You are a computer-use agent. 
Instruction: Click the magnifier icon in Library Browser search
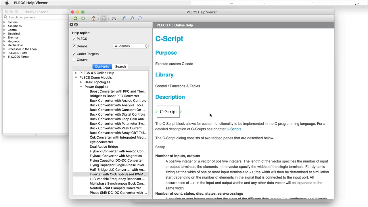click(5, 17)
